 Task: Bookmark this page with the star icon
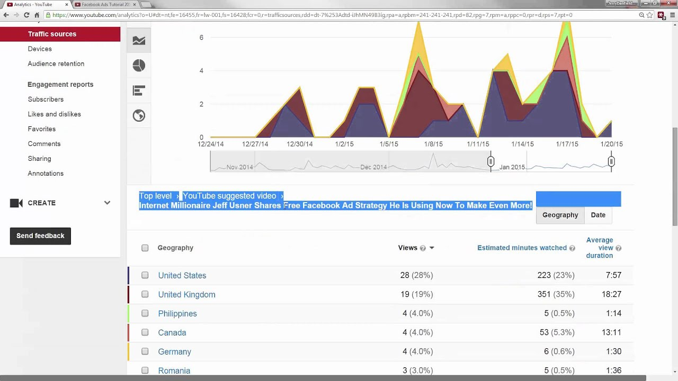pos(649,15)
